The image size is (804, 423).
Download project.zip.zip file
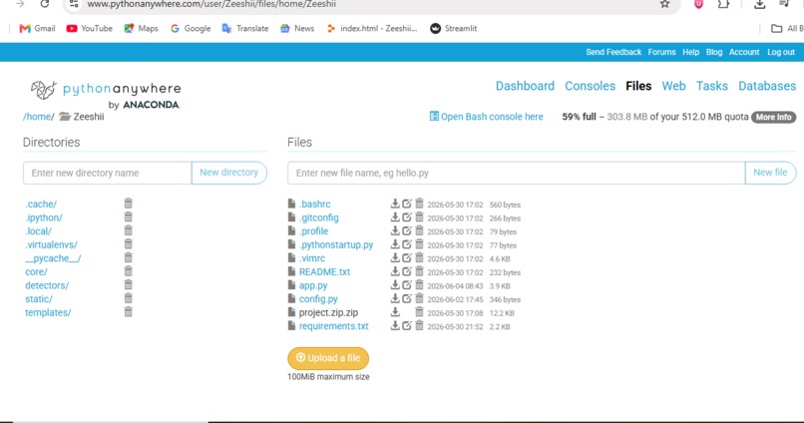click(395, 312)
